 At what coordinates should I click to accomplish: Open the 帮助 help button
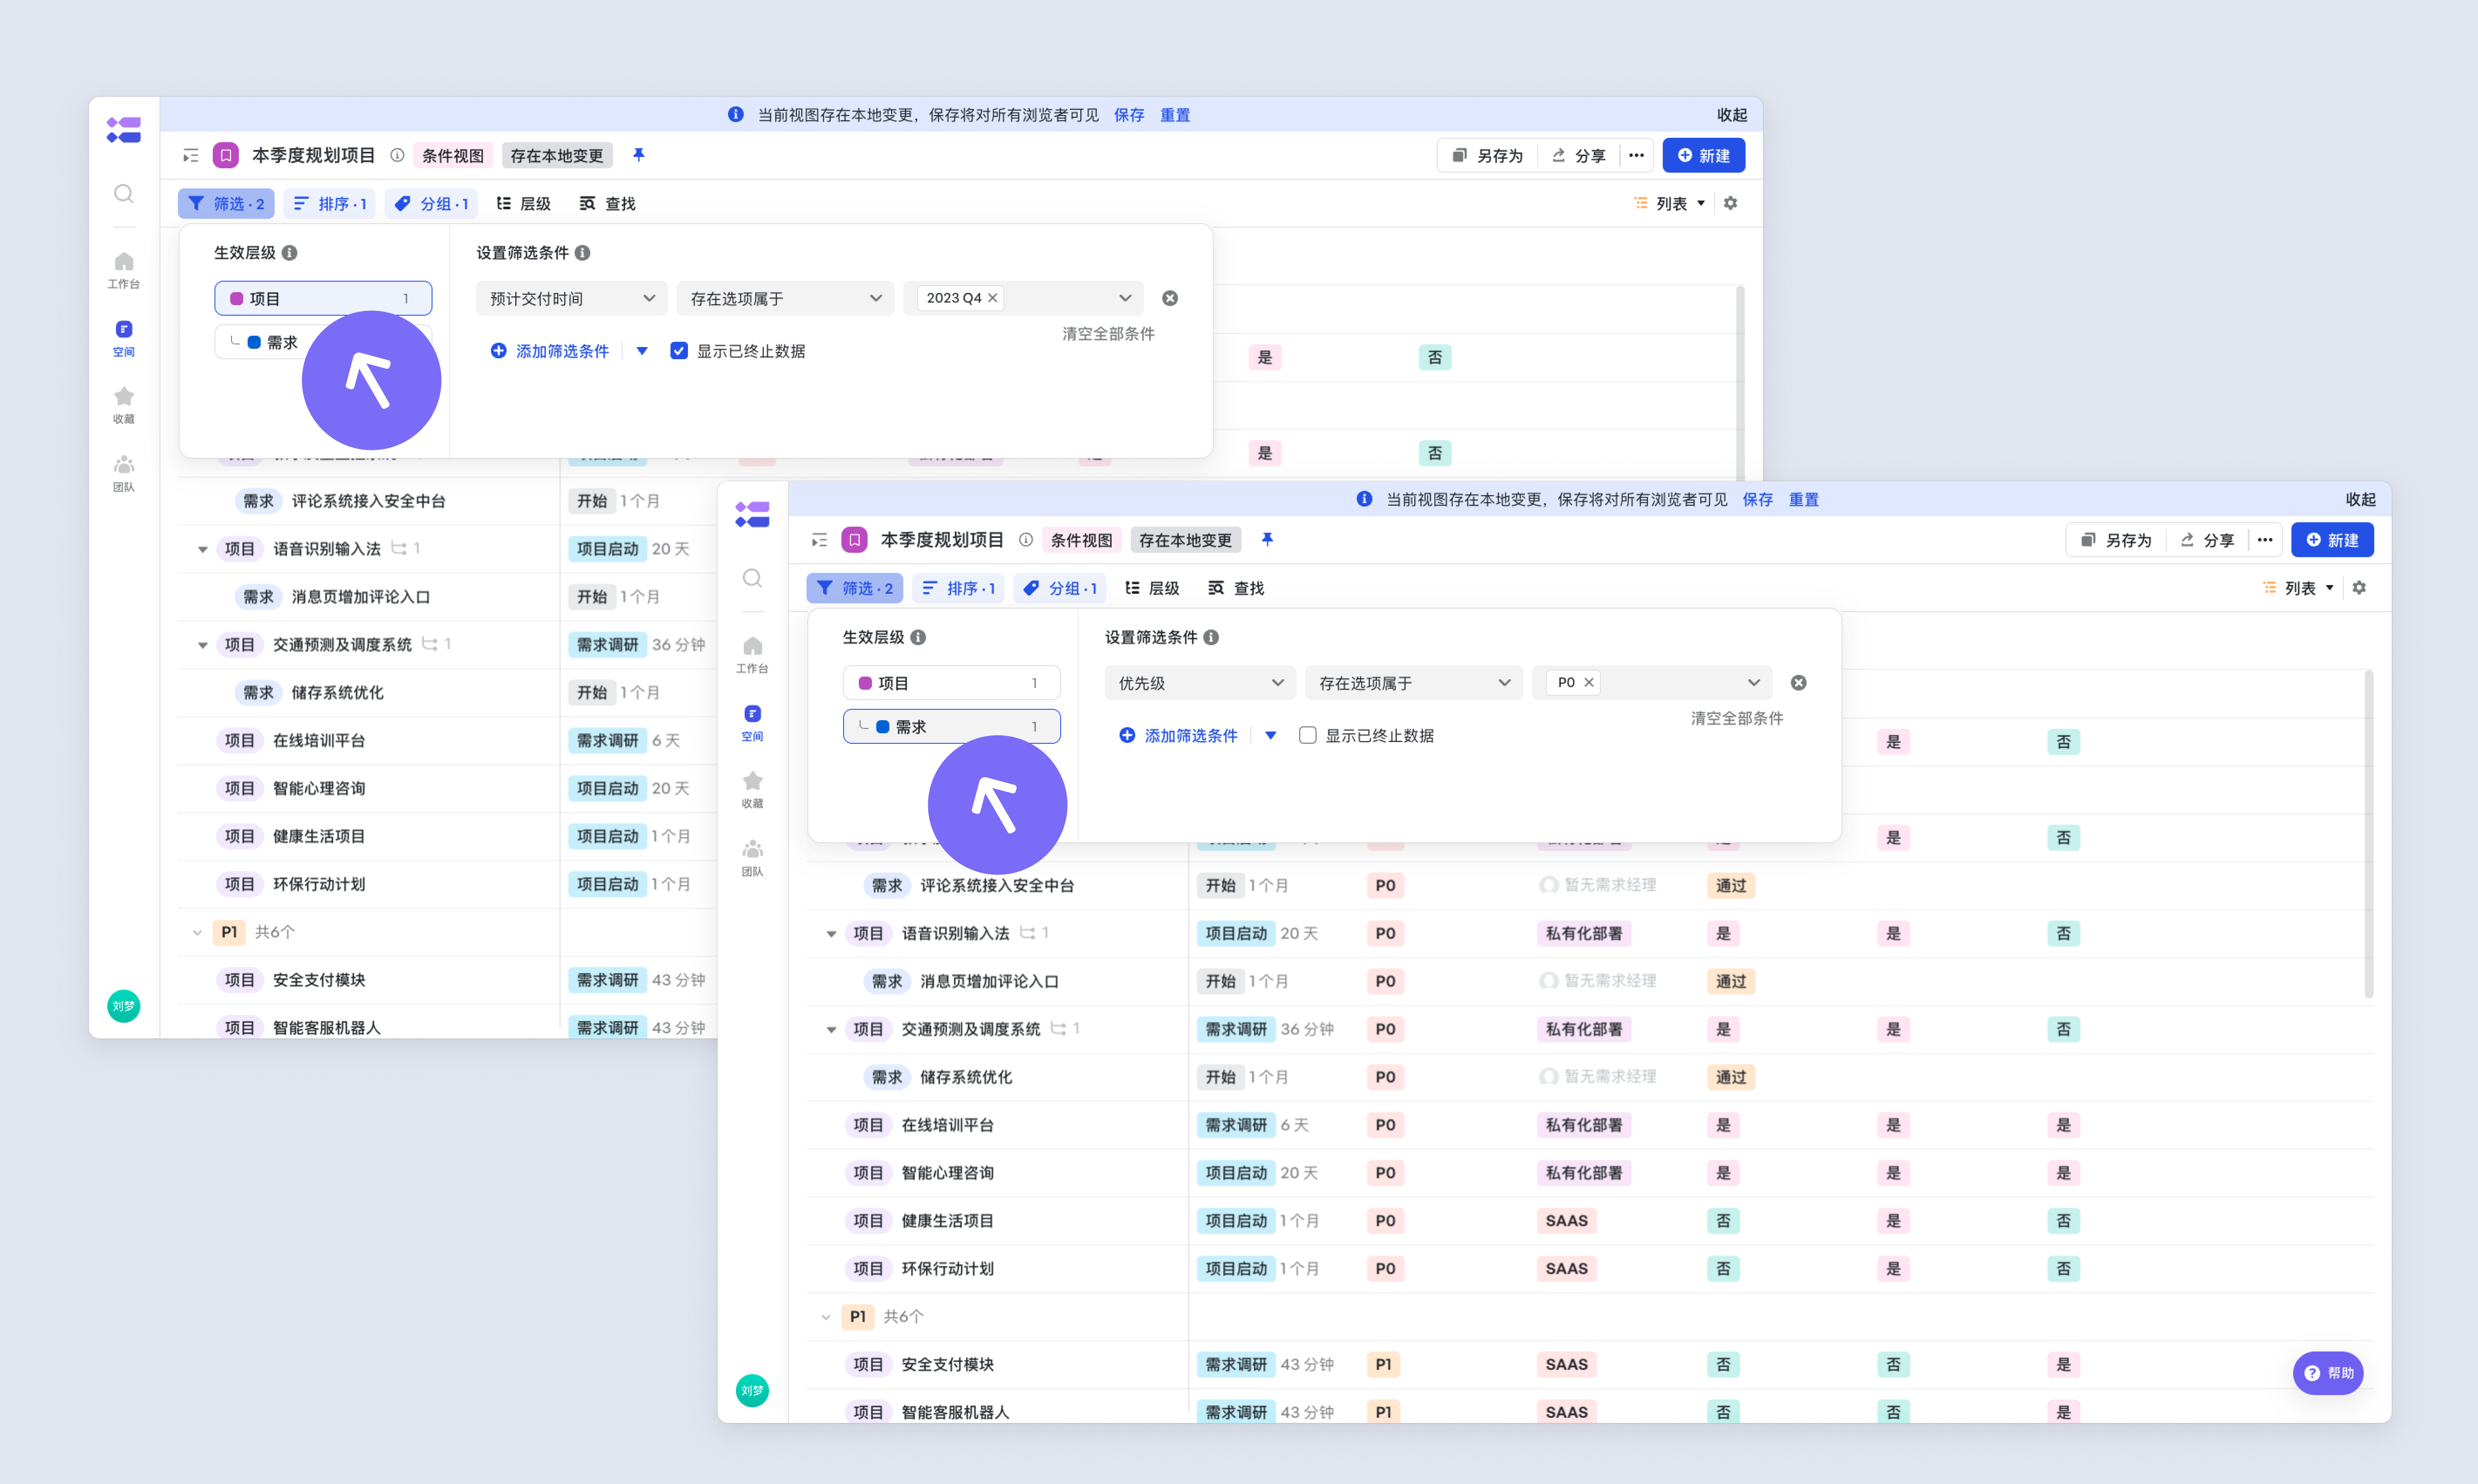(2328, 1373)
